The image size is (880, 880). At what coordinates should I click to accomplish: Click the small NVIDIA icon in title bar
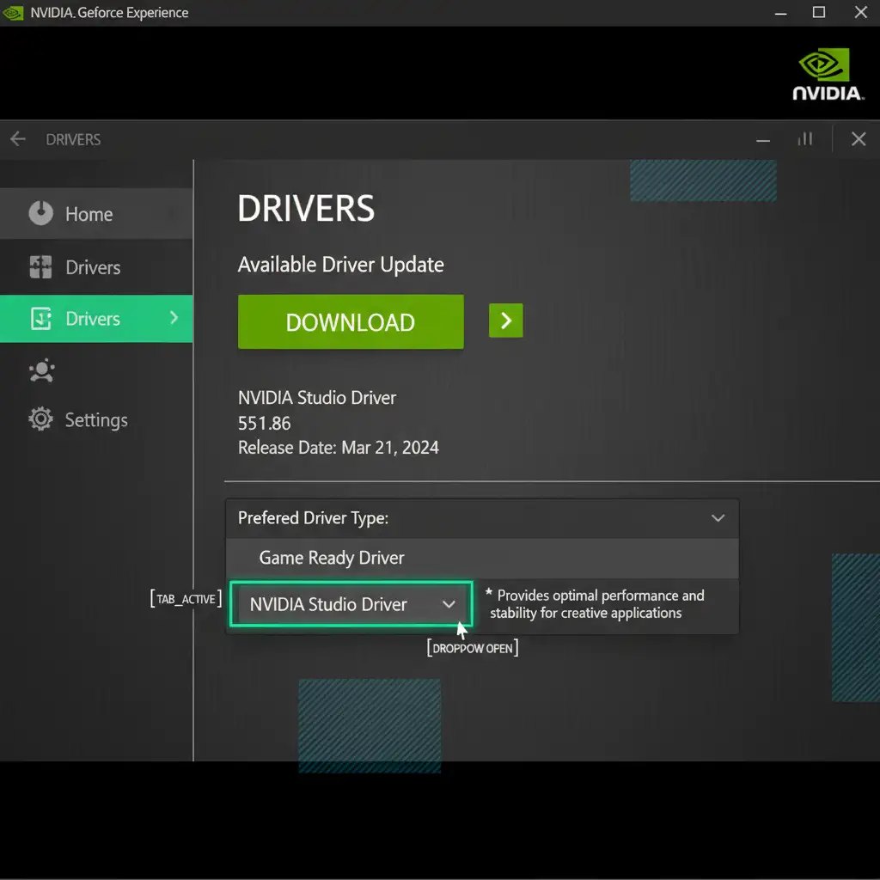pos(15,13)
